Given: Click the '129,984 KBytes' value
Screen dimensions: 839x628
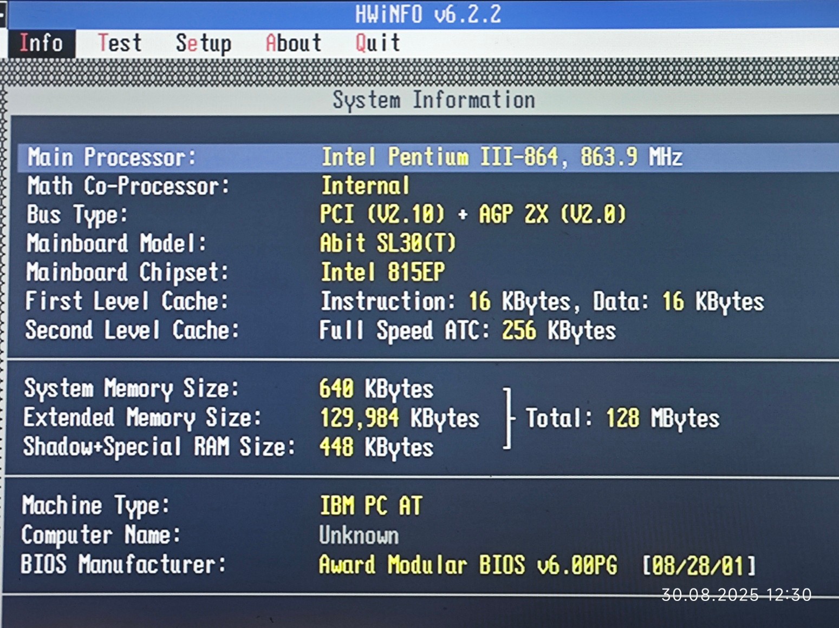Looking at the screenshot, I should point(400,418).
